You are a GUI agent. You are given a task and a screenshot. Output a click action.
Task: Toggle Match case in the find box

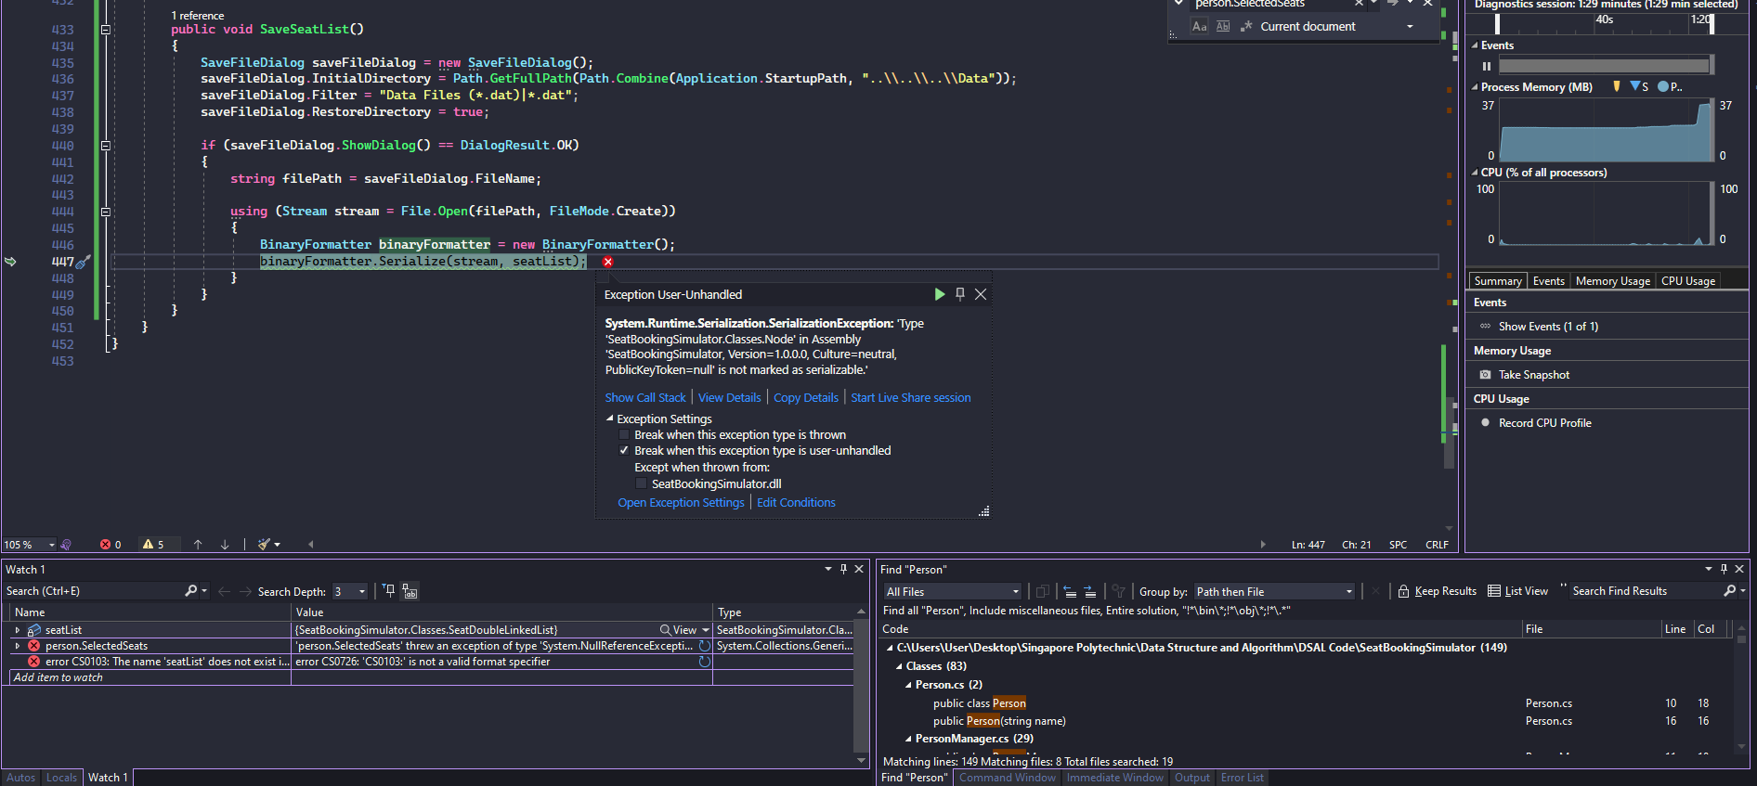(x=1200, y=27)
